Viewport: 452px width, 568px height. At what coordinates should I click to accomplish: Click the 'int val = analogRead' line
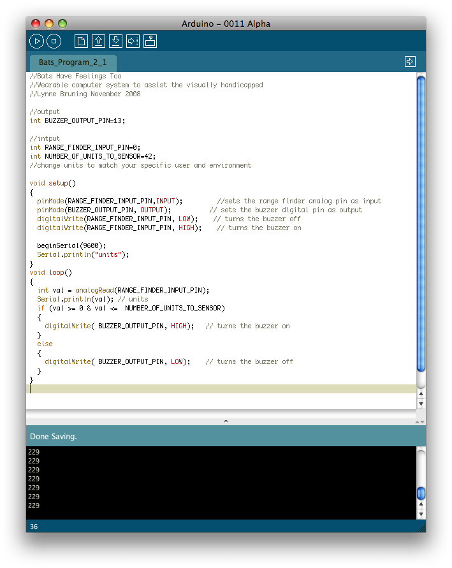tap(124, 291)
